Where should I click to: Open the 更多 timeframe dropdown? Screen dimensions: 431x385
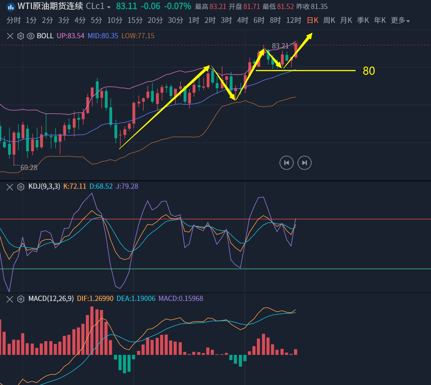coord(400,21)
